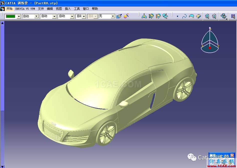Click the stacked-solids selection icon
237x168 pixels.
(223, 16)
